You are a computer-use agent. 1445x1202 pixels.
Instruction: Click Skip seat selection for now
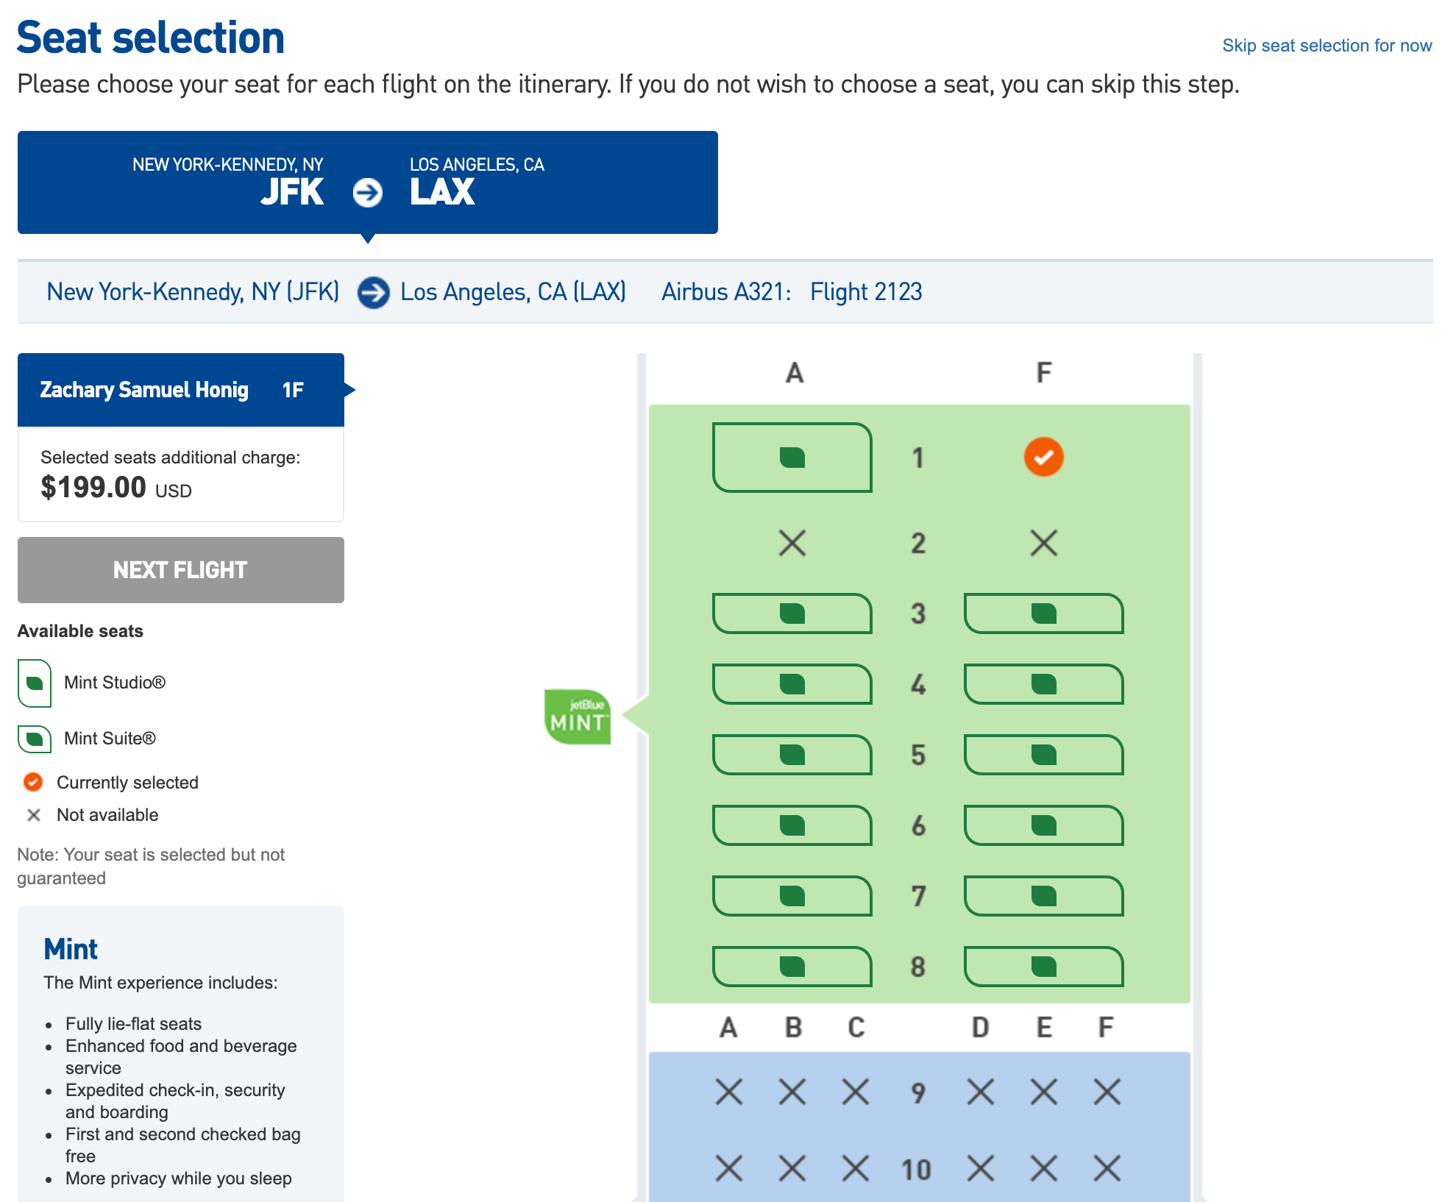(x=1327, y=46)
